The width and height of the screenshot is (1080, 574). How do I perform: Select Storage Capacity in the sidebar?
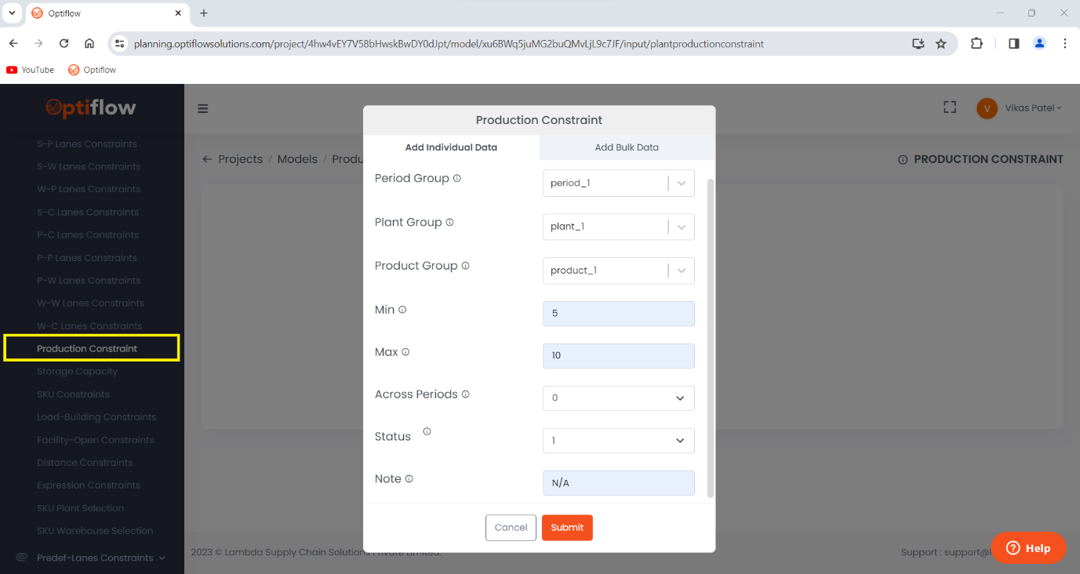coord(77,371)
